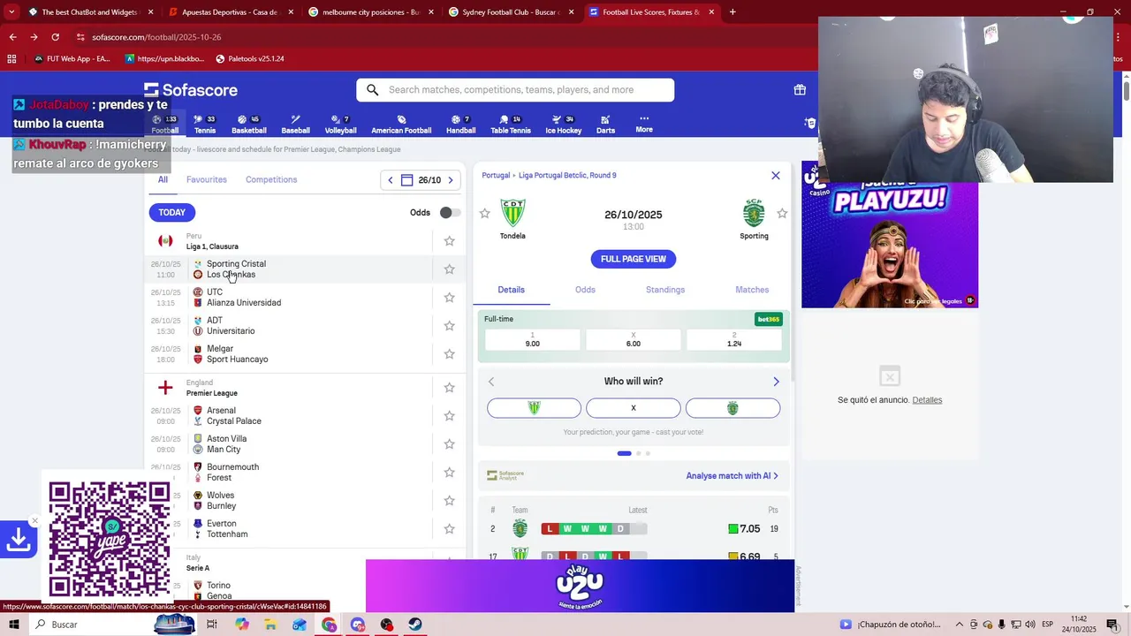This screenshot has width=1131, height=636.
Task: Select the 6.00 draw odds
Action: point(634,340)
